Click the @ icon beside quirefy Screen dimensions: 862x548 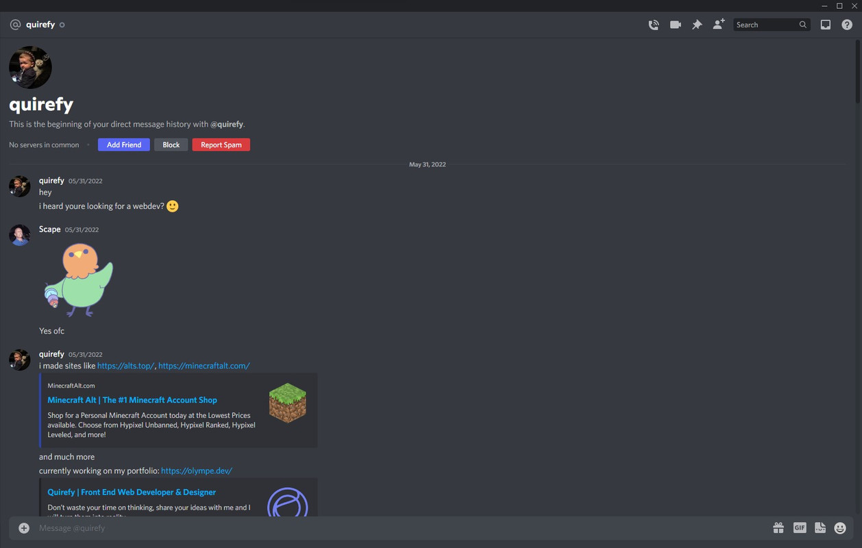pyautogui.click(x=15, y=25)
